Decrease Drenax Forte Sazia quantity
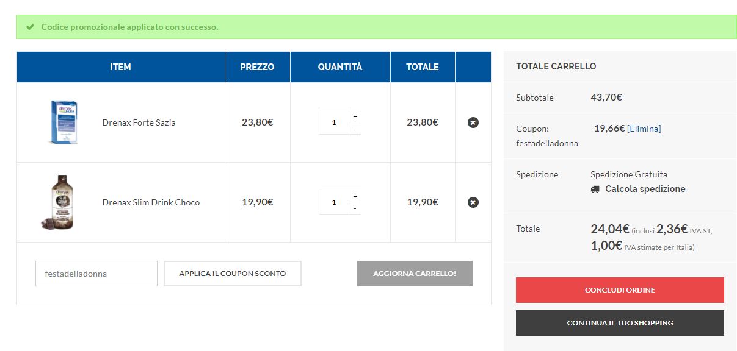 pyautogui.click(x=355, y=129)
